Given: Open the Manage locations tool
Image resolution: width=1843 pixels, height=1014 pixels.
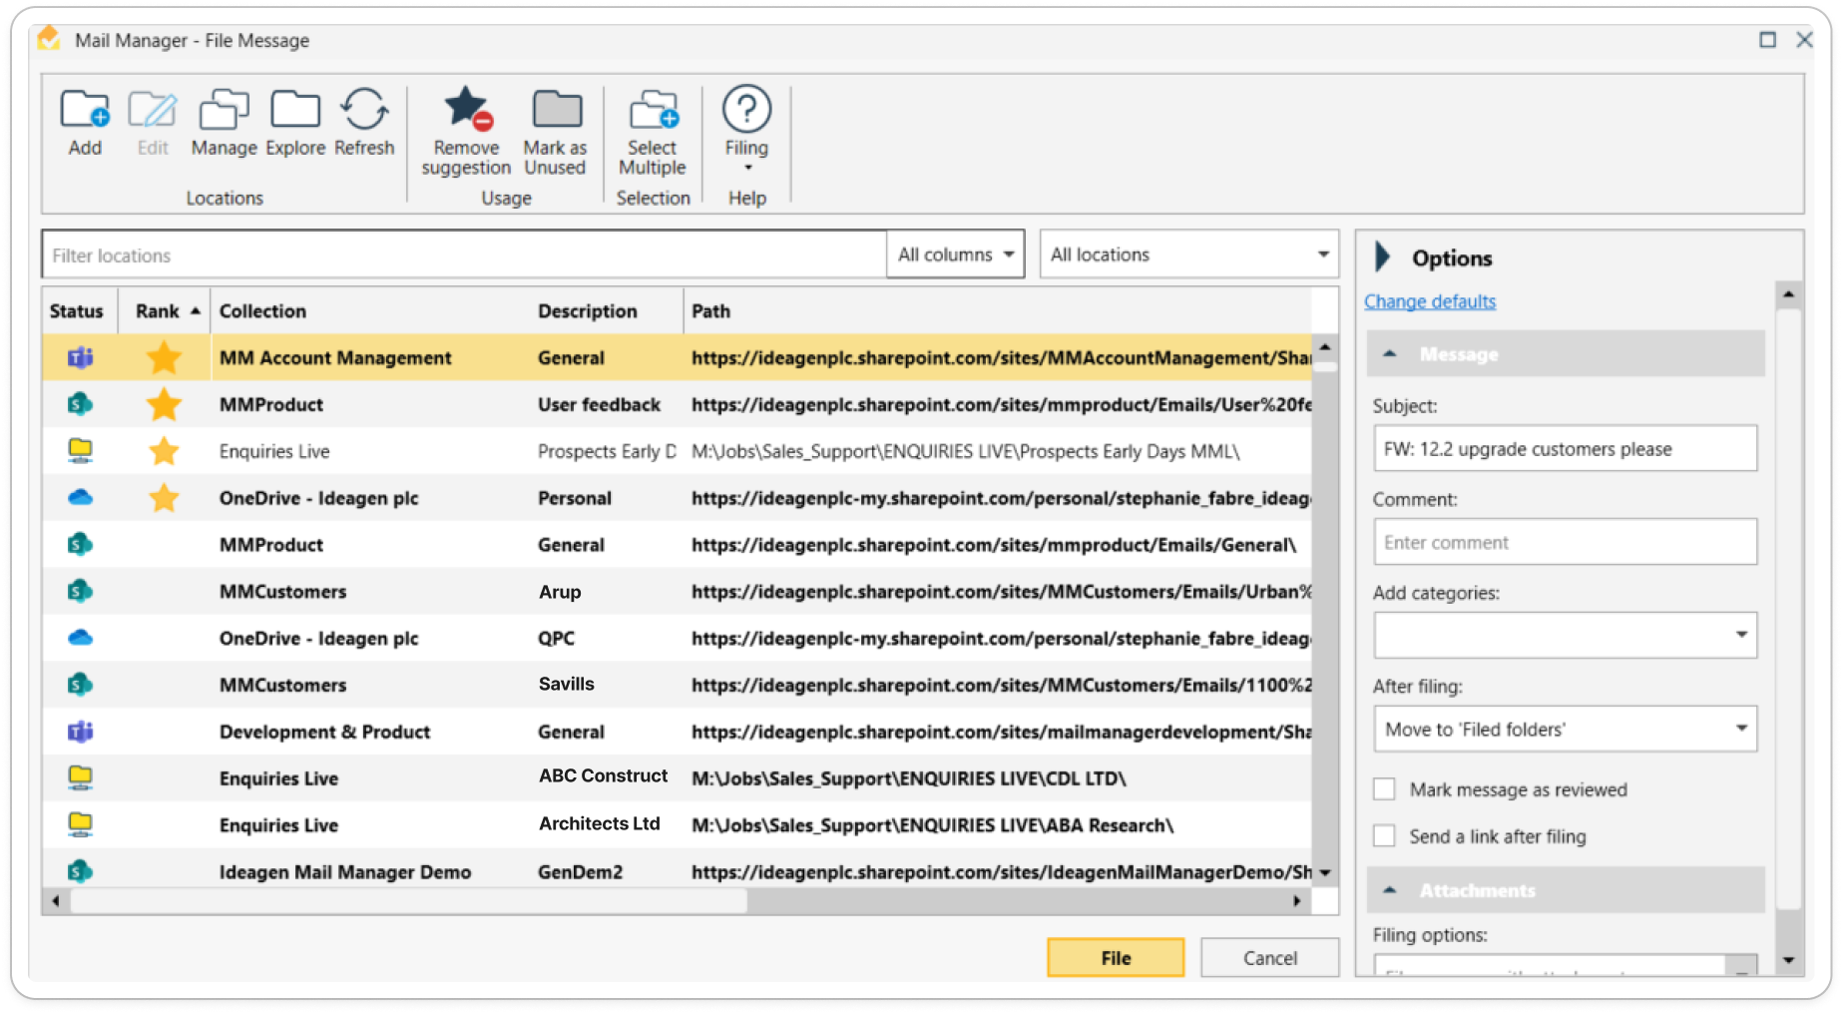Looking at the screenshot, I should pyautogui.click(x=224, y=111).
